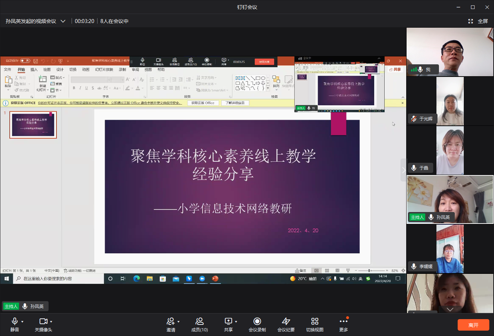Click slideshow icon in PowerPoint status bar

tap(348, 271)
